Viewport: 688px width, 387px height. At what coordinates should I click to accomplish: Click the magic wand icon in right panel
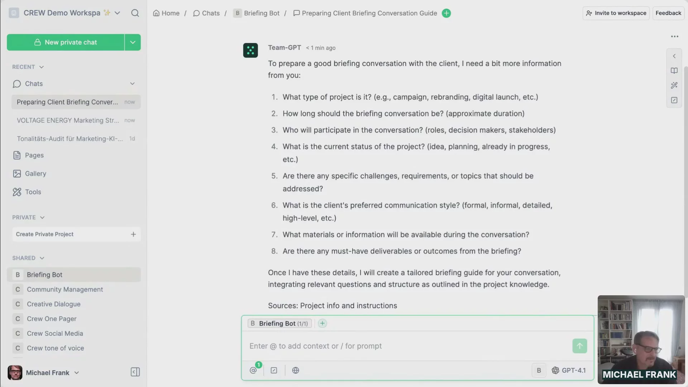[674, 86]
